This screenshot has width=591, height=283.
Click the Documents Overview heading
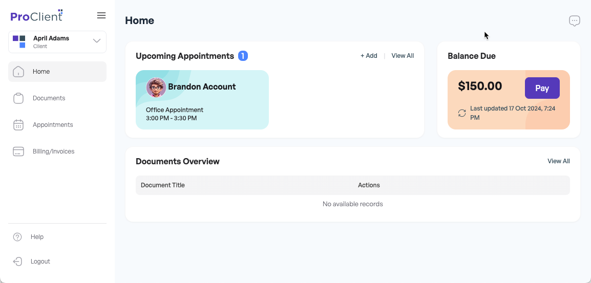click(x=178, y=162)
